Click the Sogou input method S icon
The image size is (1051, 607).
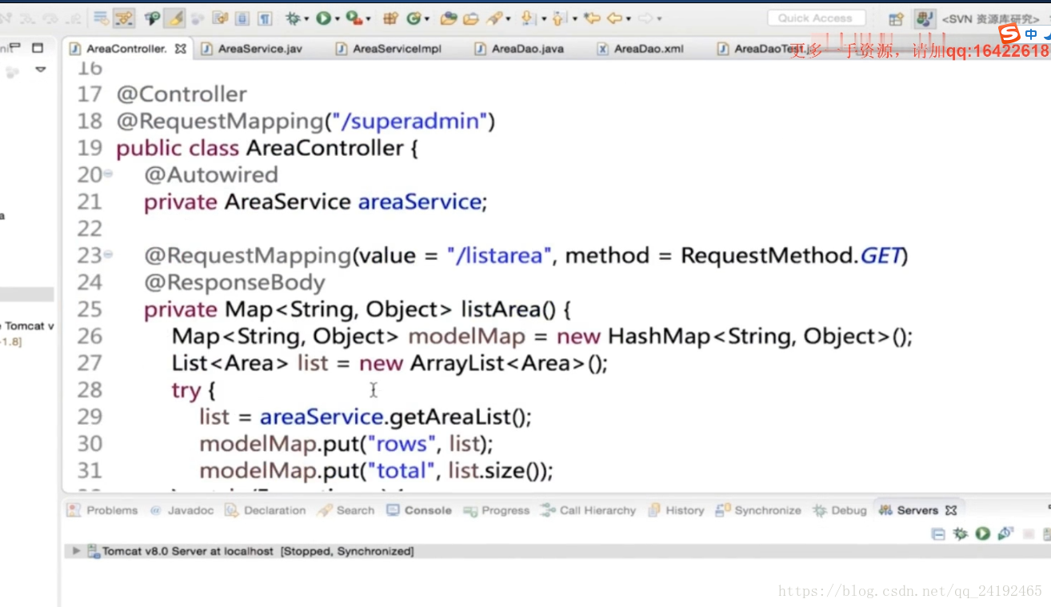(1009, 34)
